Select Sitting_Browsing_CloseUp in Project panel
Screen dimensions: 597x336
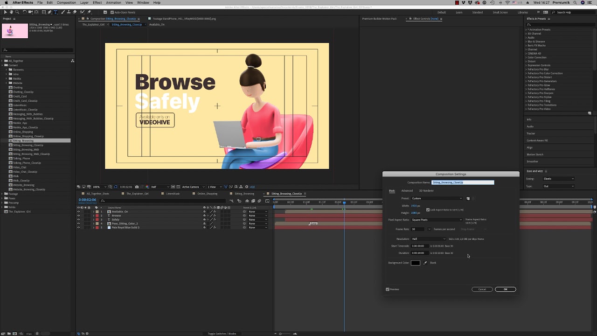point(28,145)
